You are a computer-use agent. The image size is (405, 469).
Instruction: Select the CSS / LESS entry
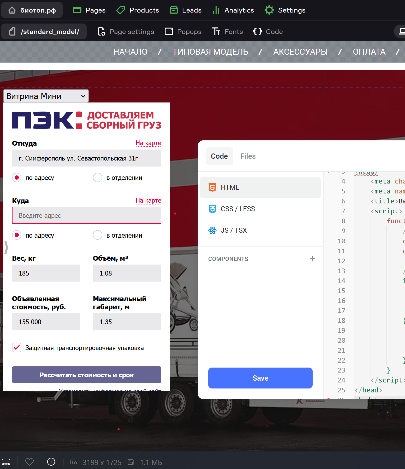pos(260,209)
